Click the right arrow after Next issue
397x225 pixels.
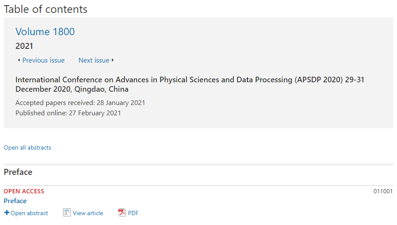pyautogui.click(x=113, y=60)
